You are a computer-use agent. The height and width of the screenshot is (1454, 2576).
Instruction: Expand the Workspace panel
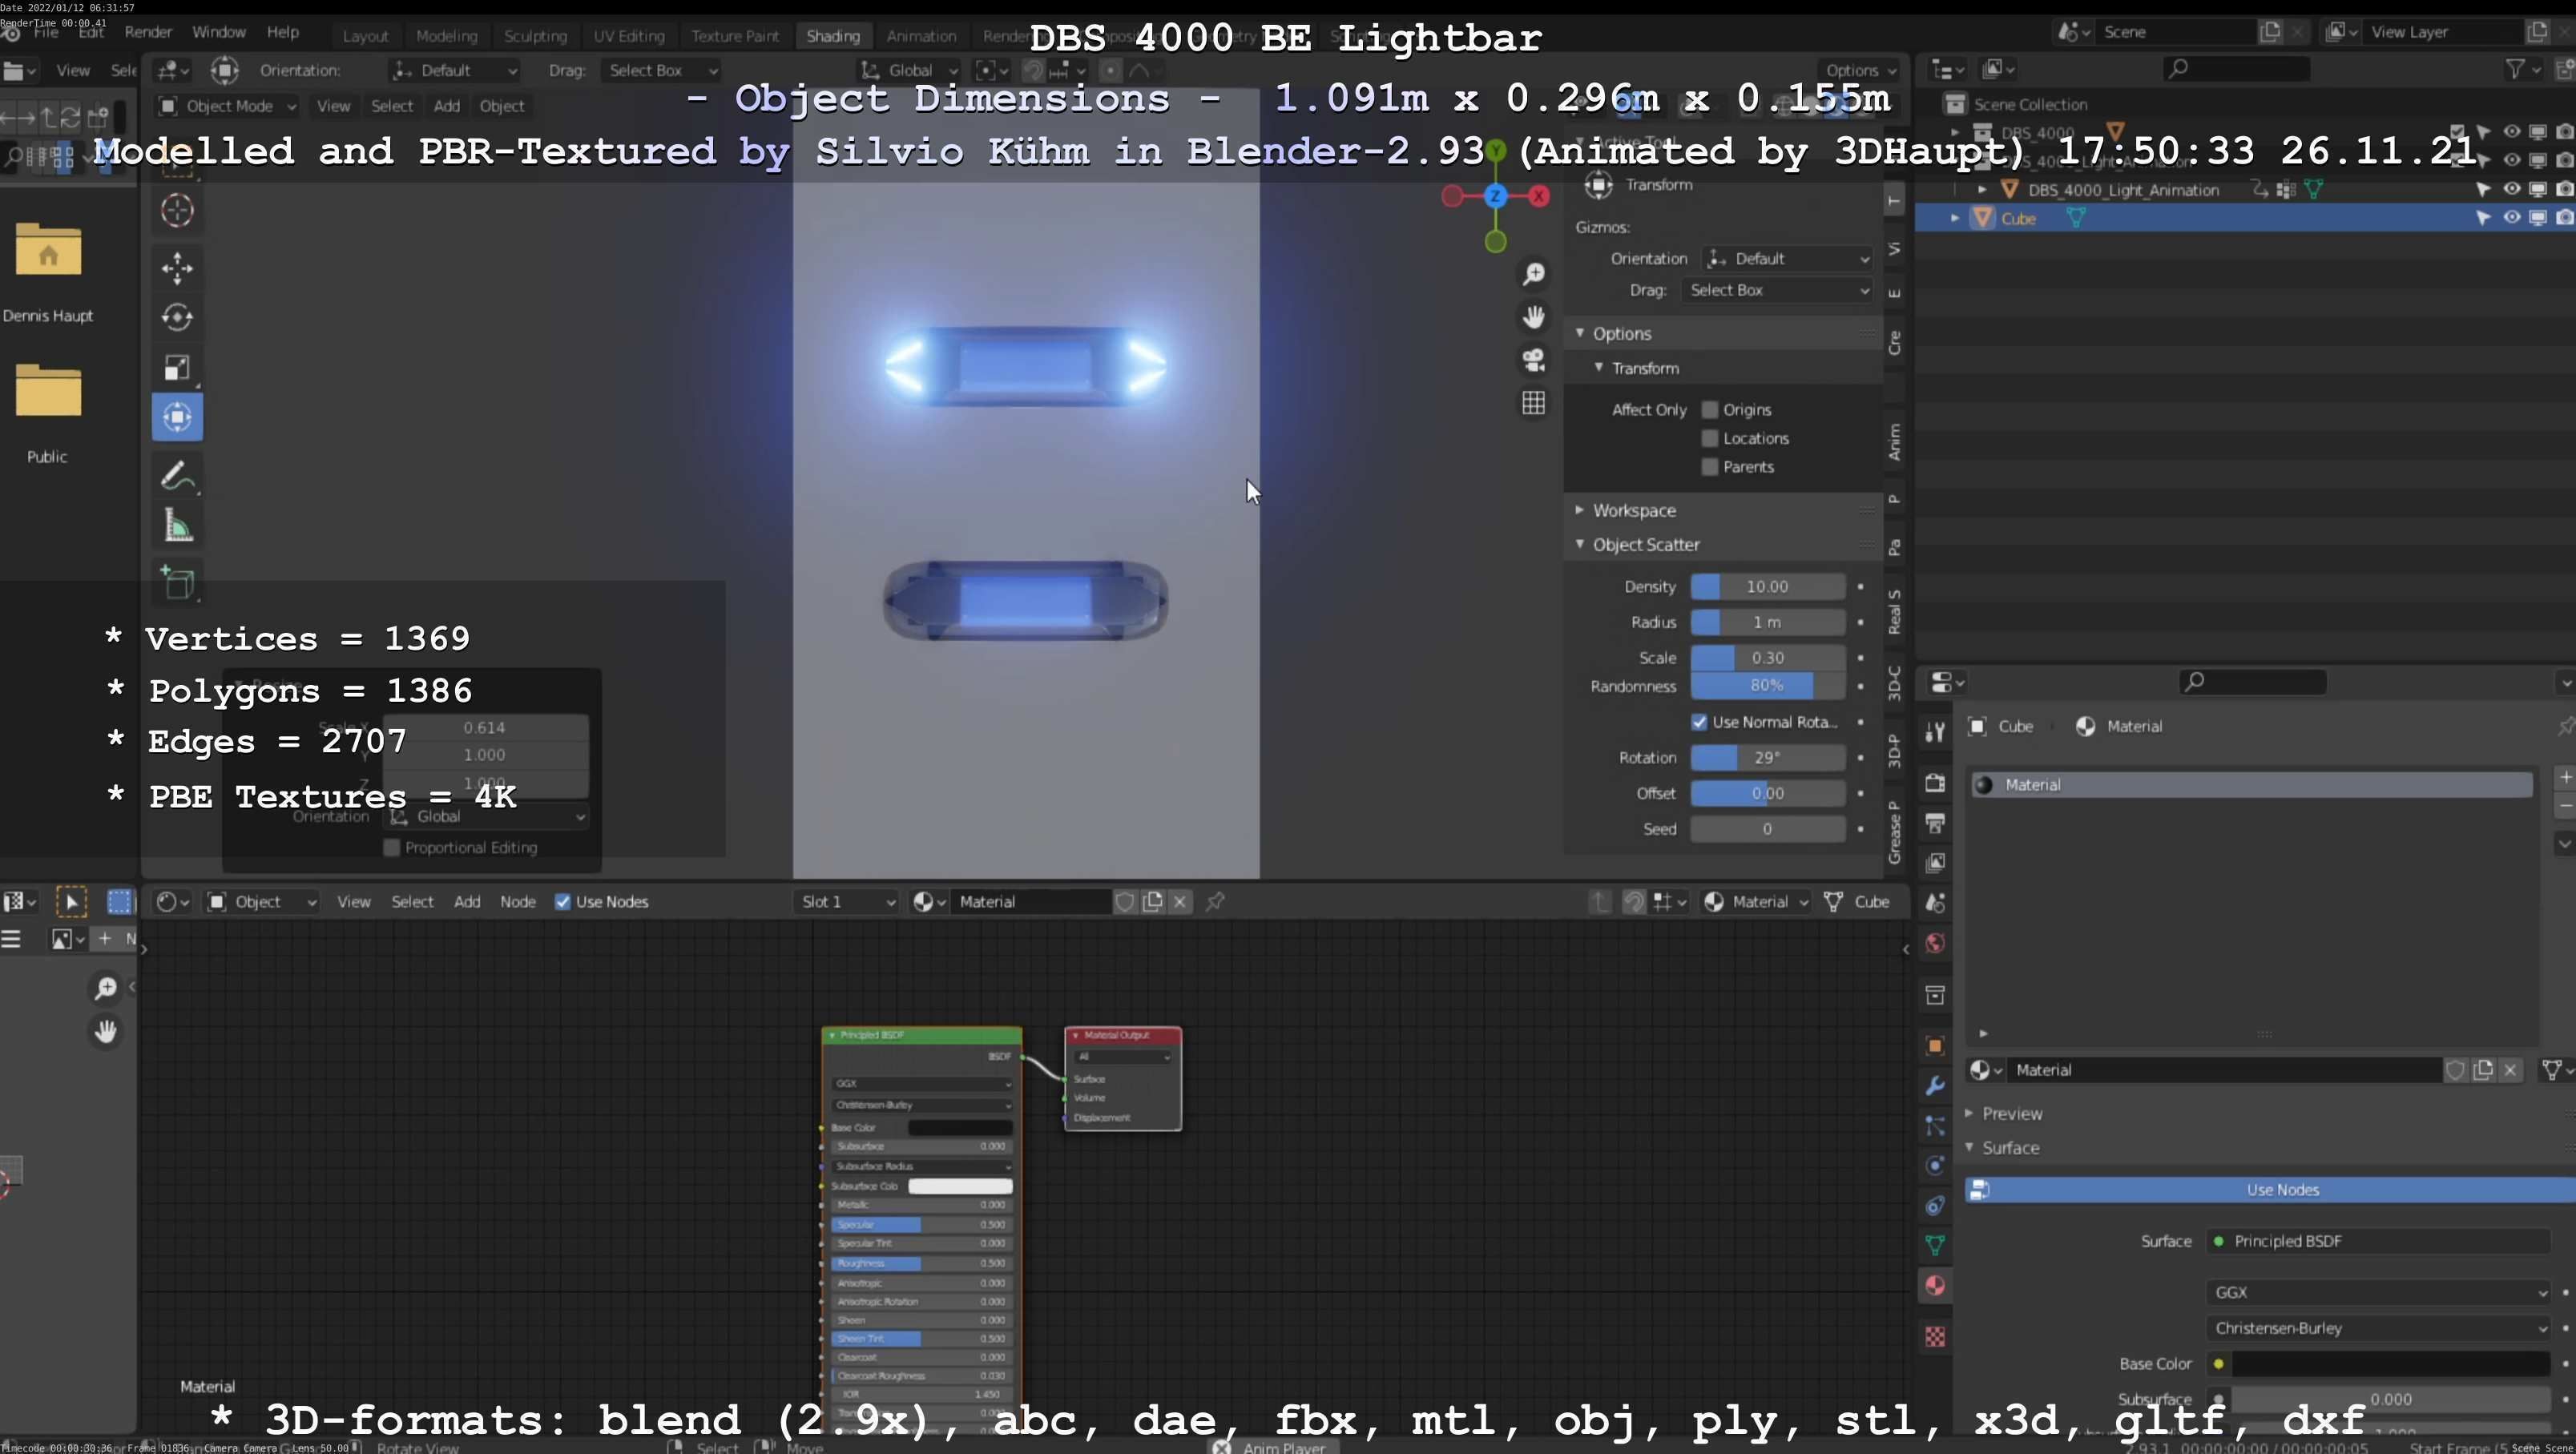(x=1580, y=510)
